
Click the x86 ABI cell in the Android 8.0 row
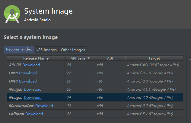(x=110, y=81)
